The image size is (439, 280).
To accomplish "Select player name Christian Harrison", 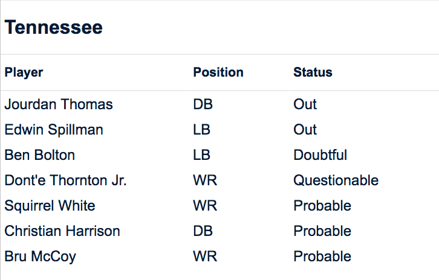I will (62, 231).
